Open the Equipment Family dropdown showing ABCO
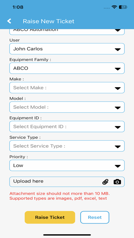The image size is (134, 238). coord(67,68)
